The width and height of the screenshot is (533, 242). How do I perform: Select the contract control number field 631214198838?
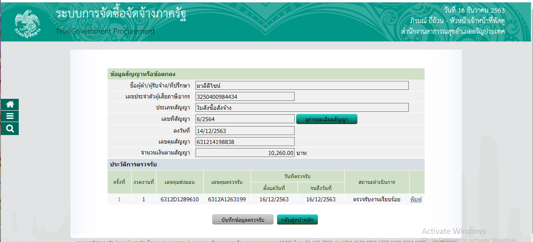[x=244, y=142]
